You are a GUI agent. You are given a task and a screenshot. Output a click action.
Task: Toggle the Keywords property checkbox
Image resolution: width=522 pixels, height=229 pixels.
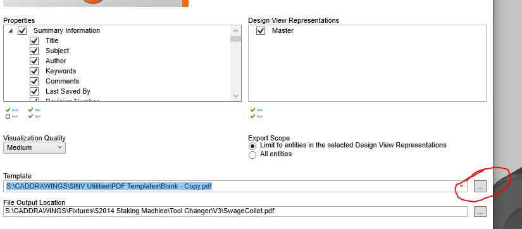pyautogui.click(x=34, y=71)
